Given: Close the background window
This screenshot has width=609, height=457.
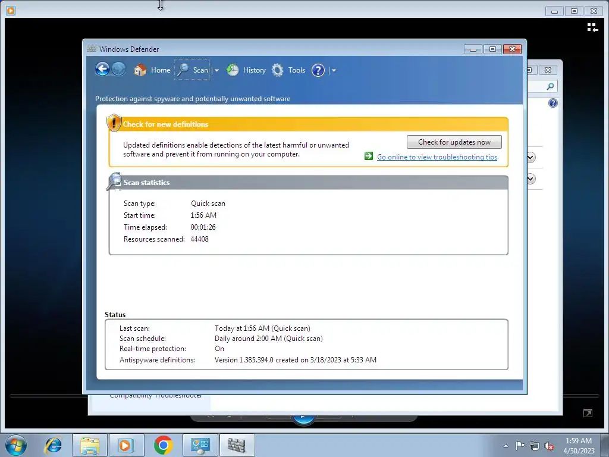Looking at the screenshot, I should tap(548, 70).
